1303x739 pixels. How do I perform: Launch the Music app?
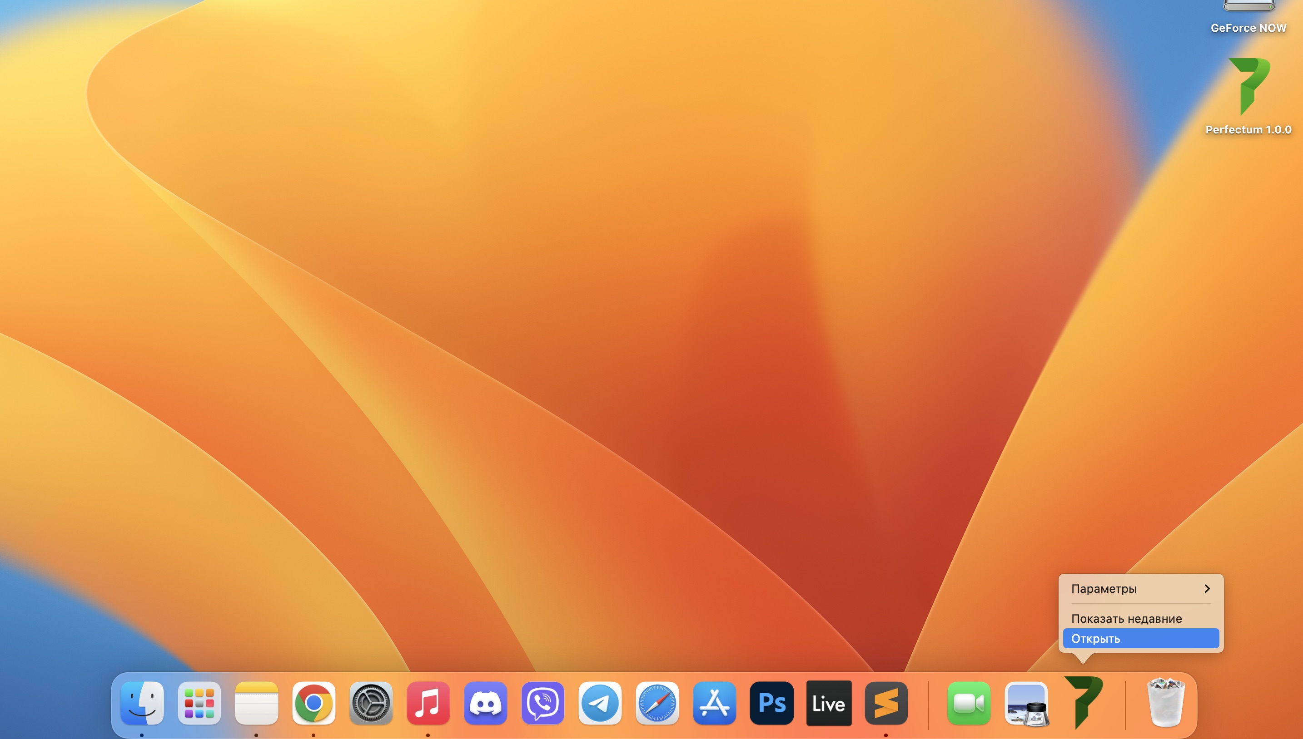[x=428, y=703]
